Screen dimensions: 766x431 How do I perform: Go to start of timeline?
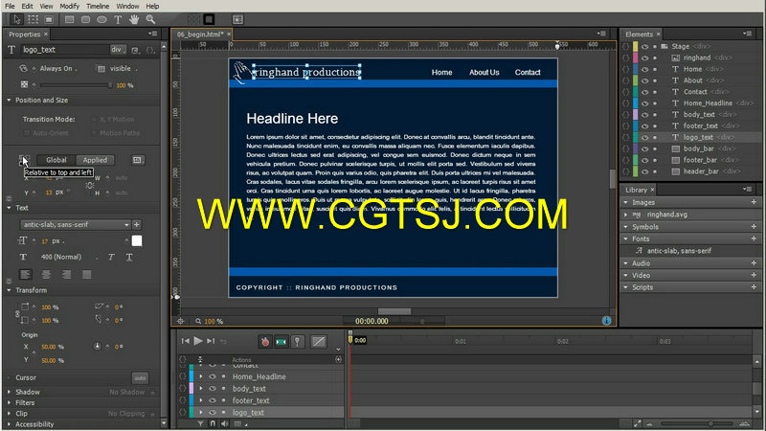tap(185, 341)
